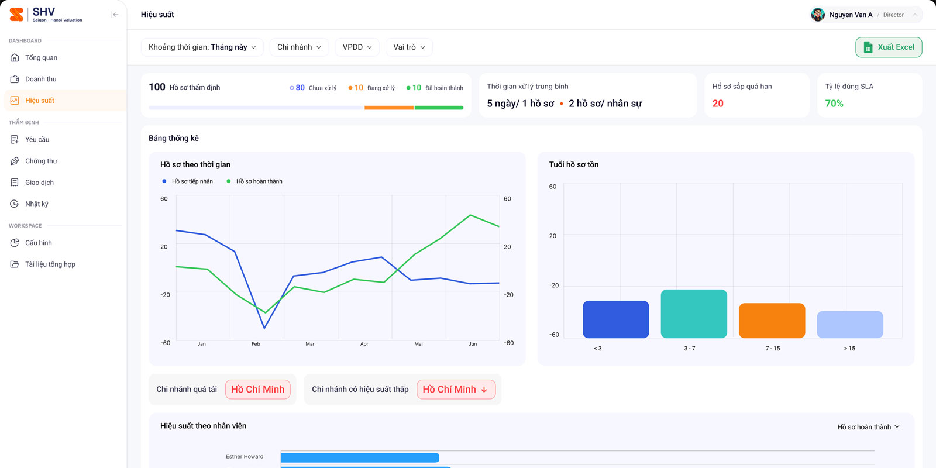
Task: Click the Tổng quan home icon
Action: 15,58
